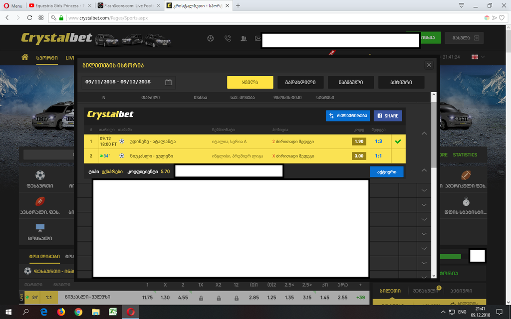Select ამერიკული ფეხბურთი sport icon
Viewport: 511px width, 319px height.
(x=466, y=179)
